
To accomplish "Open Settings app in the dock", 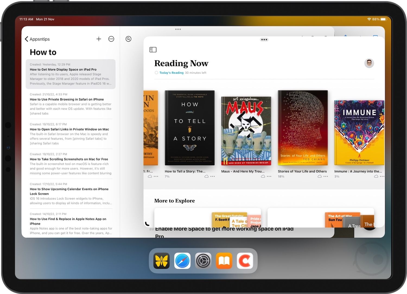I will point(203,261).
